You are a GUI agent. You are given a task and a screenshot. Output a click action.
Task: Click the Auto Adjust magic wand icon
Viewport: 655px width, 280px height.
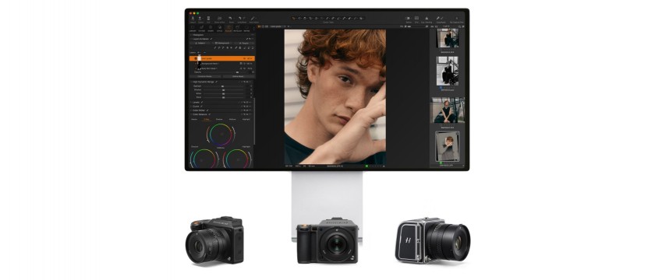coord(253,19)
